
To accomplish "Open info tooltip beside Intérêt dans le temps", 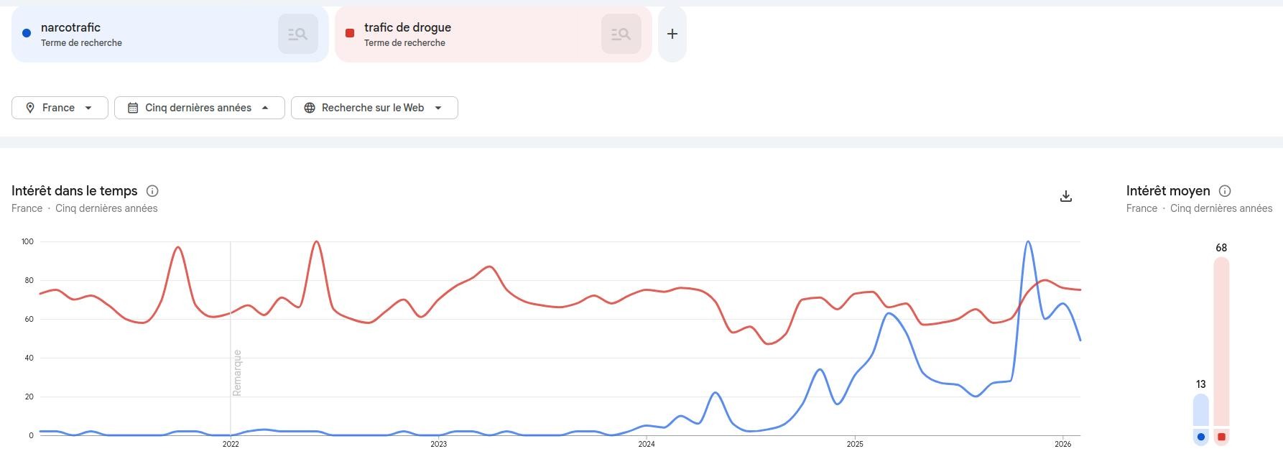I will tap(152, 191).
